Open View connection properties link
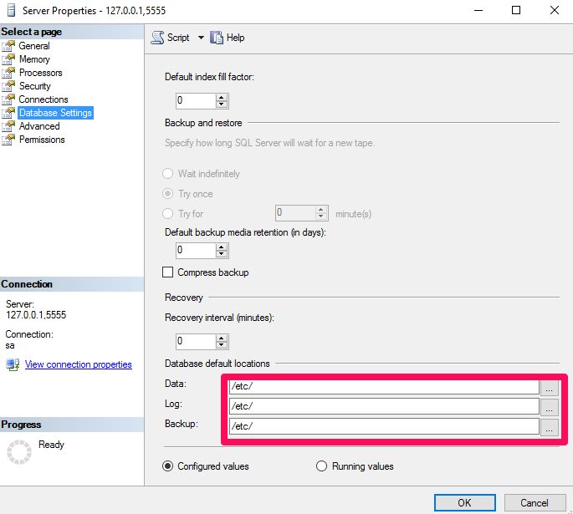Screen dimensions: 573x514 click(78, 364)
